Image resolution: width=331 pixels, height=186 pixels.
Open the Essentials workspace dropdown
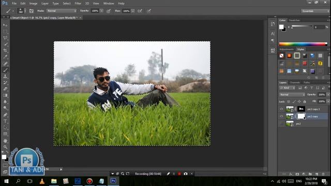pyautogui.click(x=315, y=11)
